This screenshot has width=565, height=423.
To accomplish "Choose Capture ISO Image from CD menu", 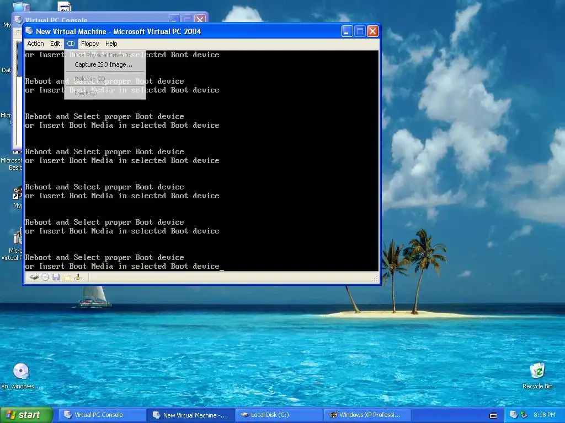I will 105,65.
